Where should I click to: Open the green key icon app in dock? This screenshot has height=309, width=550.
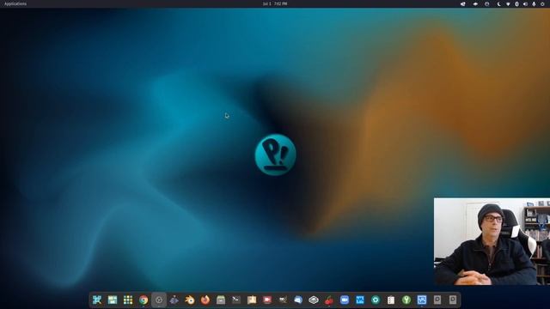point(406,300)
